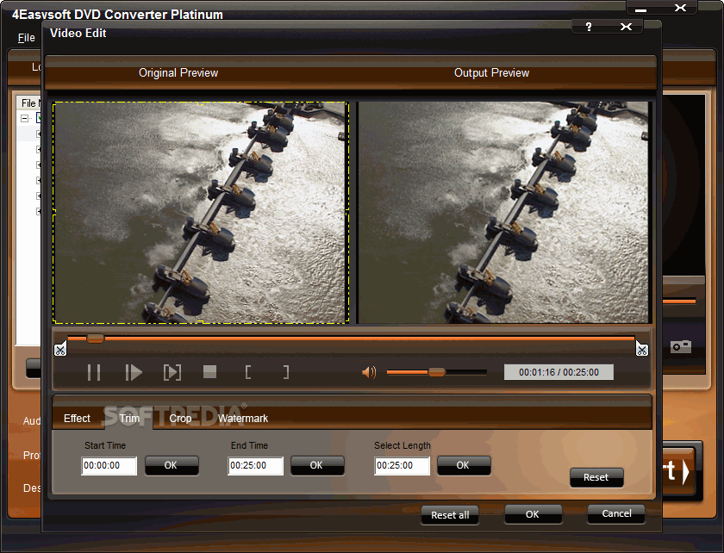Confirm Start Time with its OK button

(172, 465)
